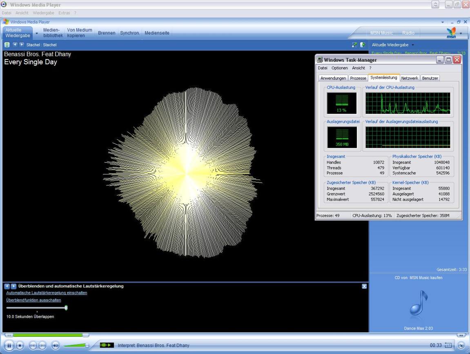Toggle the Überblendfunktion ausschalten link
The height and width of the screenshot is (354, 470).
(x=33, y=300)
